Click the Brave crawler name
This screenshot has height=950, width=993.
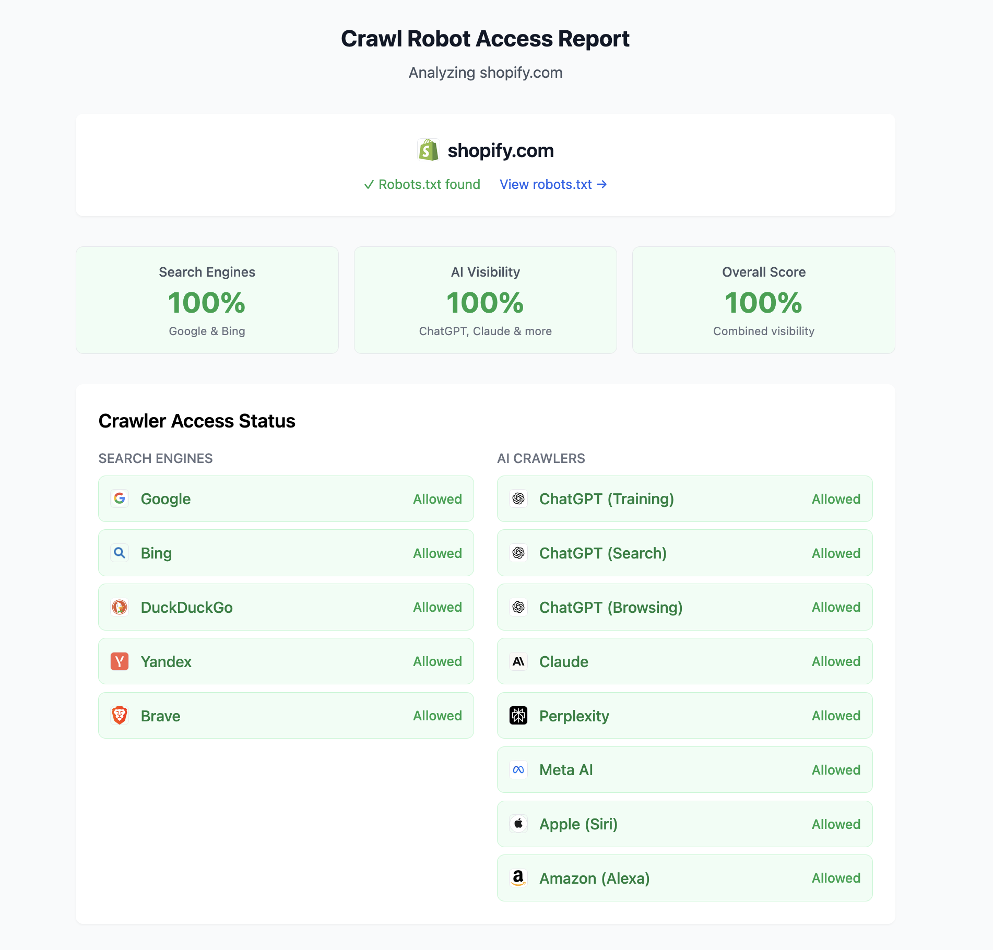(x=160, y=716)
